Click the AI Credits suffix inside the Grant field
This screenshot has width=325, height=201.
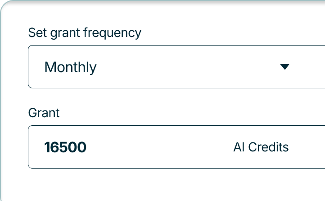pyautogui.click(x=261, y=147)
